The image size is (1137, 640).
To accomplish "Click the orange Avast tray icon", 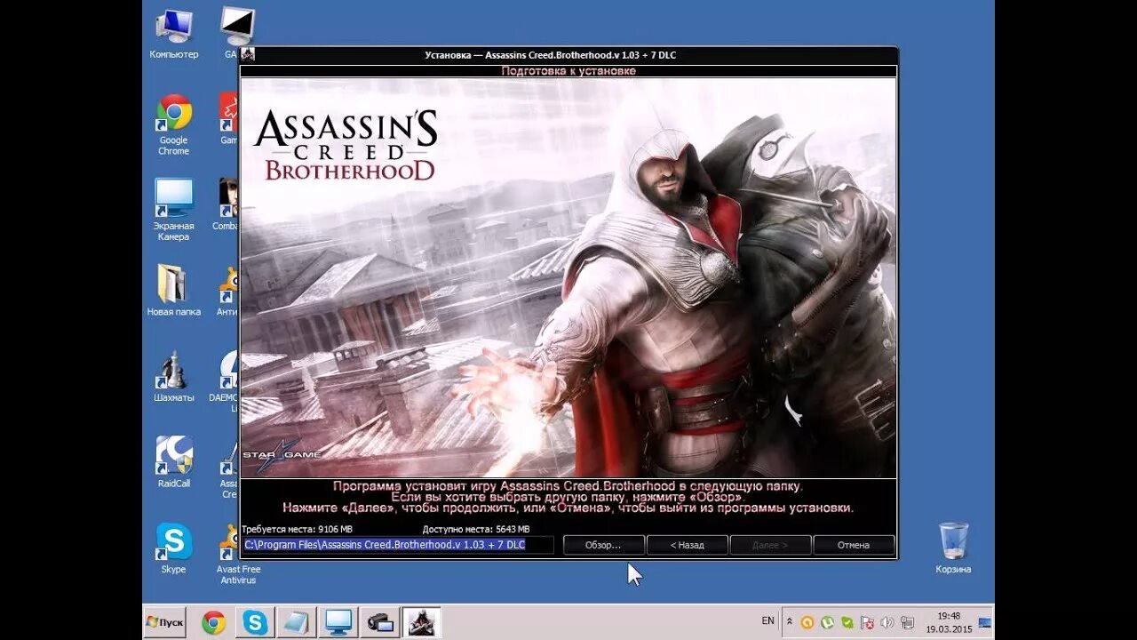I will click(807, 622).
